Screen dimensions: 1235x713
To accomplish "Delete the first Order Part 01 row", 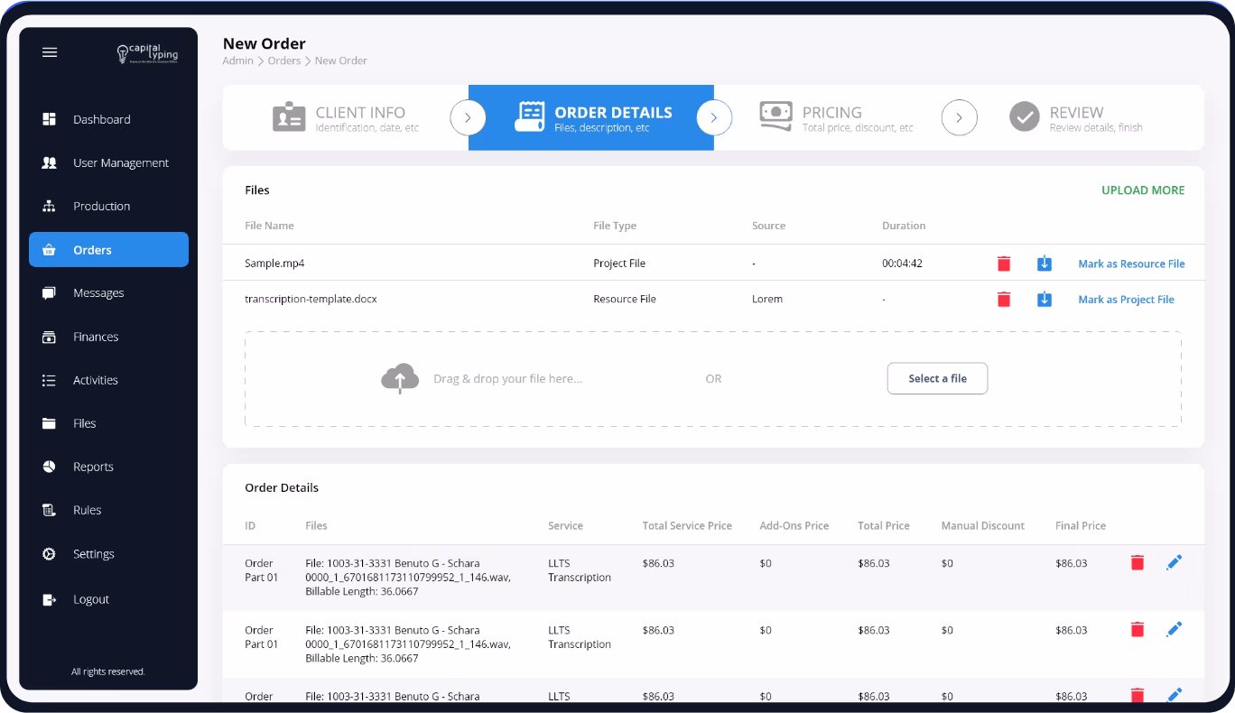I will click(x=1137, y=562).
